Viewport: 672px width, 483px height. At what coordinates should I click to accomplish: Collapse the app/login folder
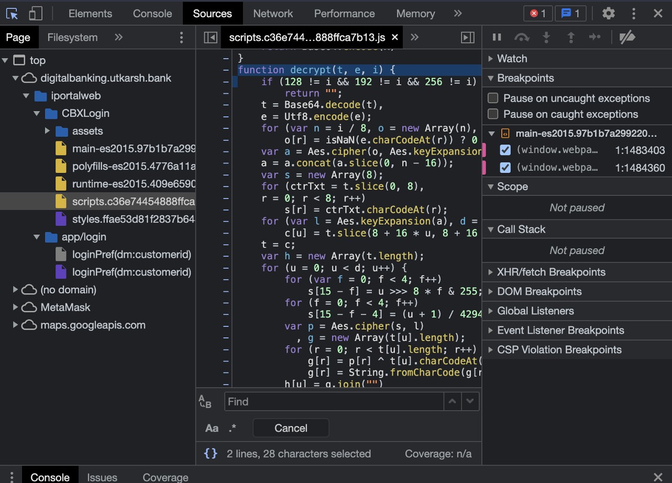(37, 237)
